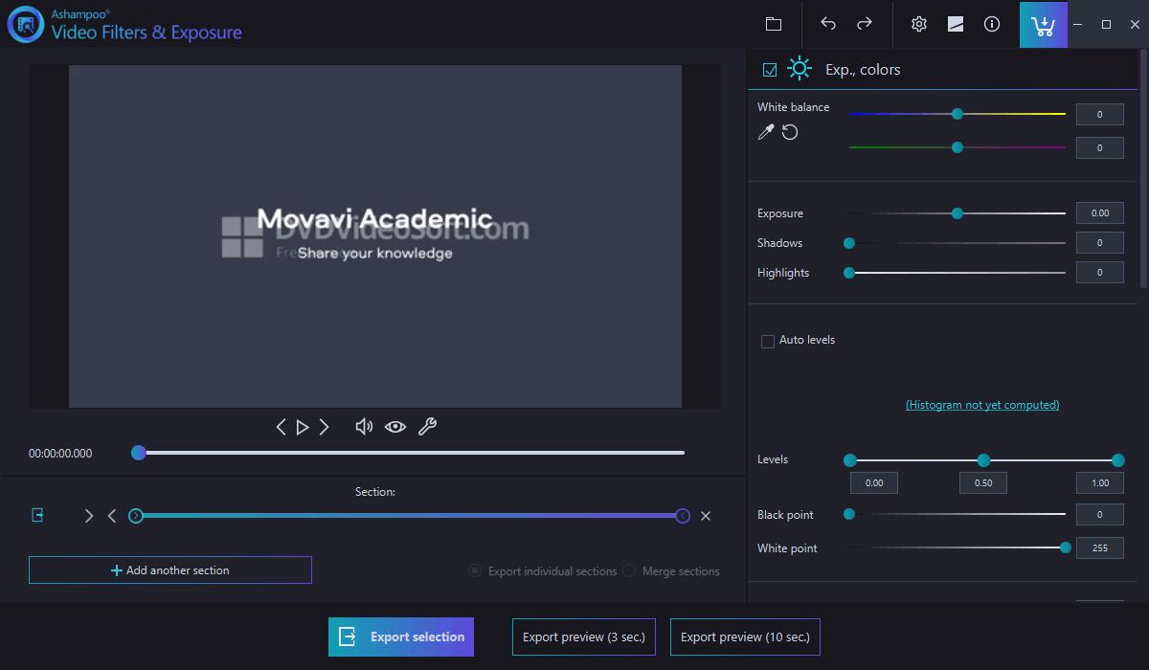Open the Histogram not yet computed link
The width and height of the screenshot is (1149, 670).
tap(982, 405)
